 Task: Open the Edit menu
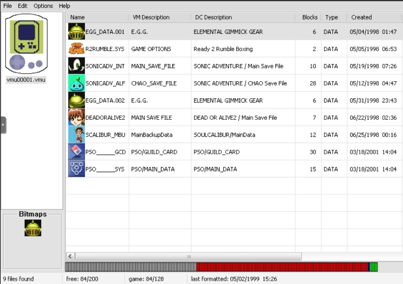pos(22,5)
